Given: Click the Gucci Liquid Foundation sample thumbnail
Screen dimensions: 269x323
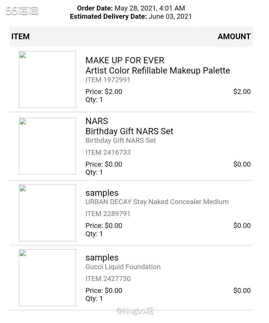Looking at the screenshot, I should pos(47,278).
